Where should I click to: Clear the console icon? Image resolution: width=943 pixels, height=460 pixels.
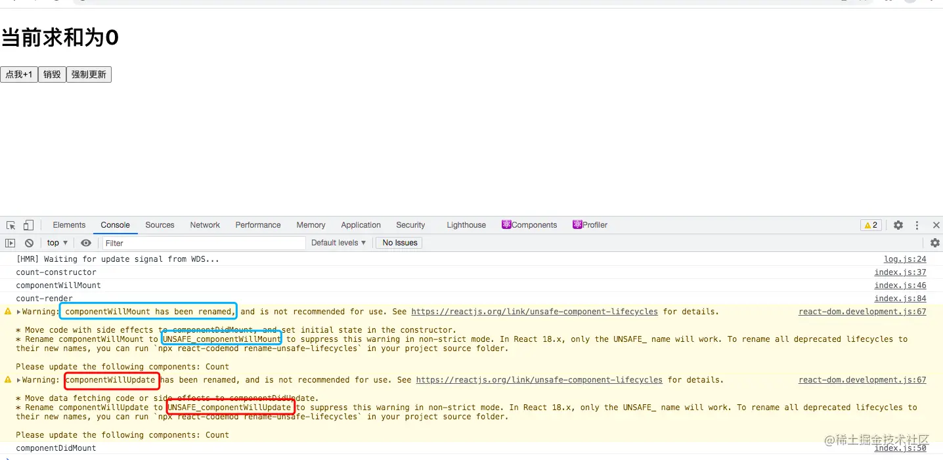tap(29, 243)
